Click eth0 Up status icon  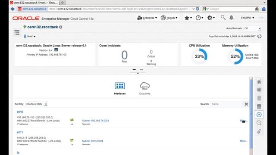tap(72, 120)
